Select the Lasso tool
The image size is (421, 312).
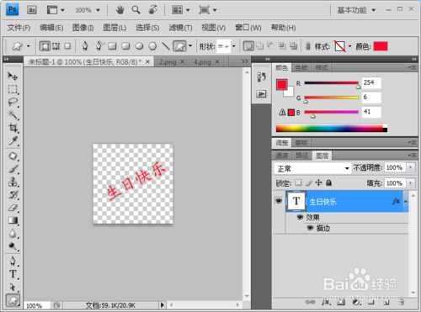pyautogui.click(x=13, y=103)
